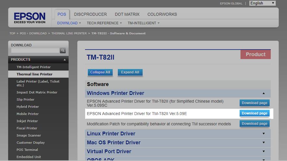
Task: Open the TM-INTELLIGENT dropdown menu
Action: [144, 23]
